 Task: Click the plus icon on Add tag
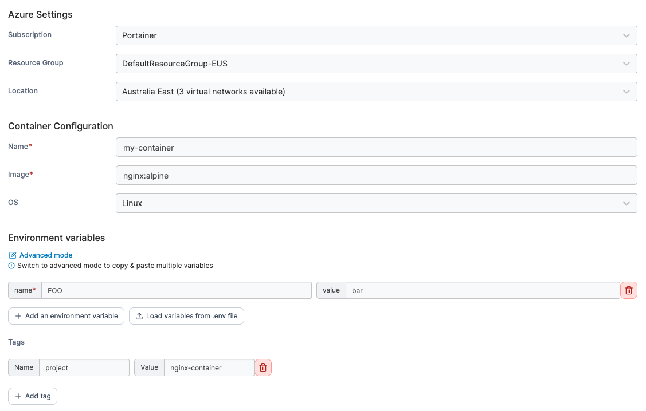pyautogui.click(x=18, y=396)
